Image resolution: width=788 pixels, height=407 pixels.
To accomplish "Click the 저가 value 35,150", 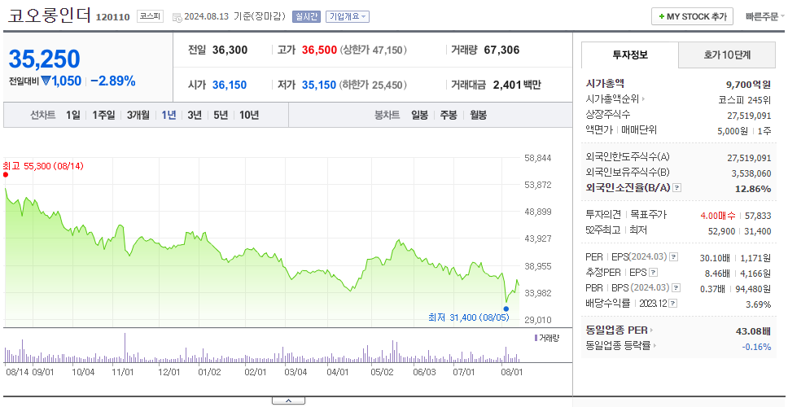I will point(318,85).
